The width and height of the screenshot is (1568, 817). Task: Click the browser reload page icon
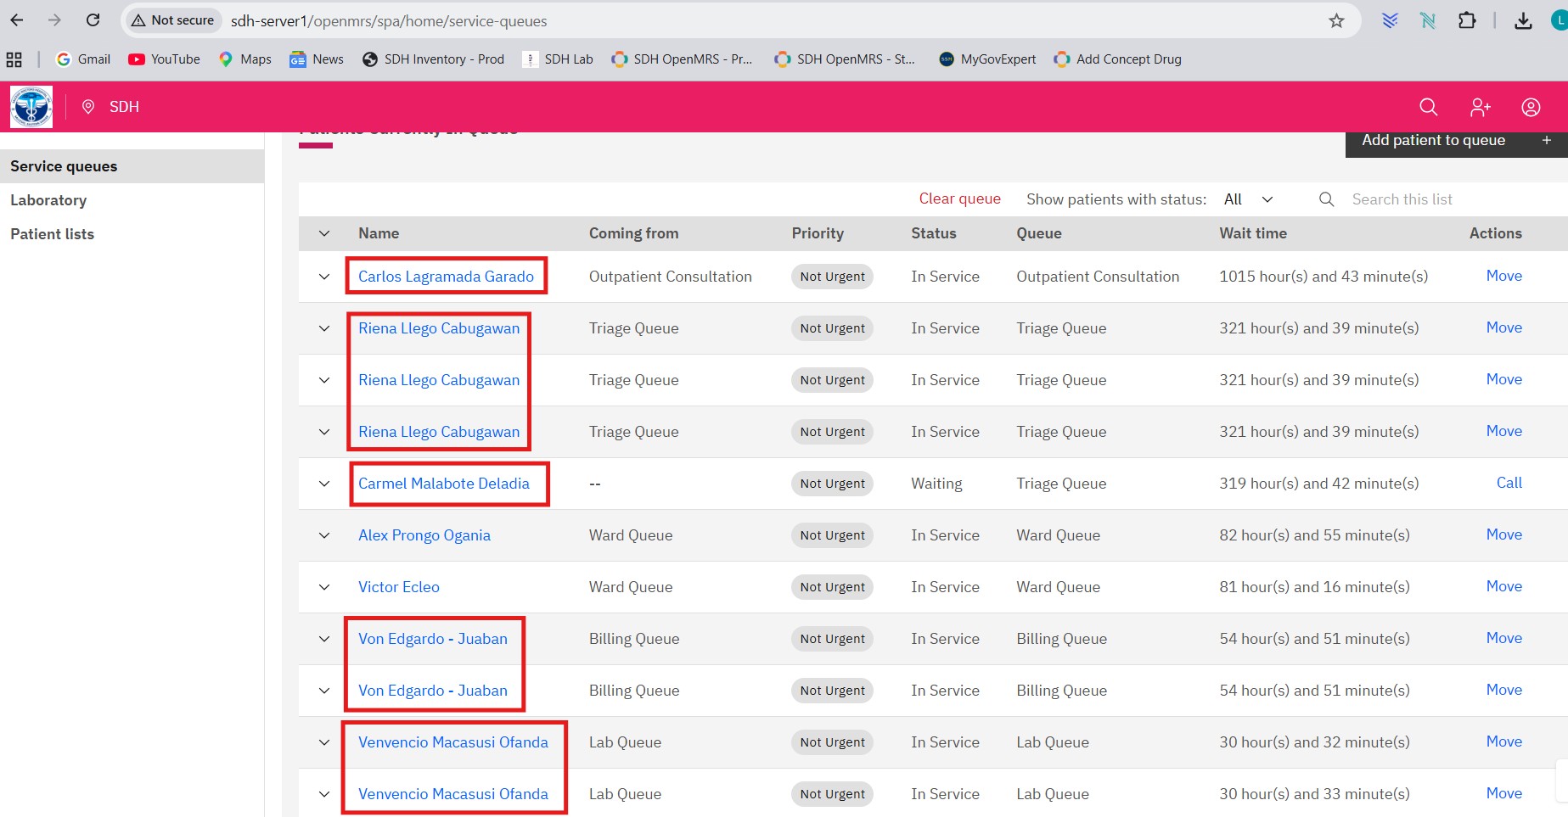click(93, 20)
